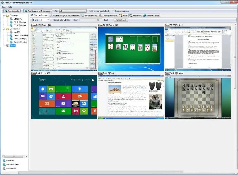Open the File menu

[4, 7]
